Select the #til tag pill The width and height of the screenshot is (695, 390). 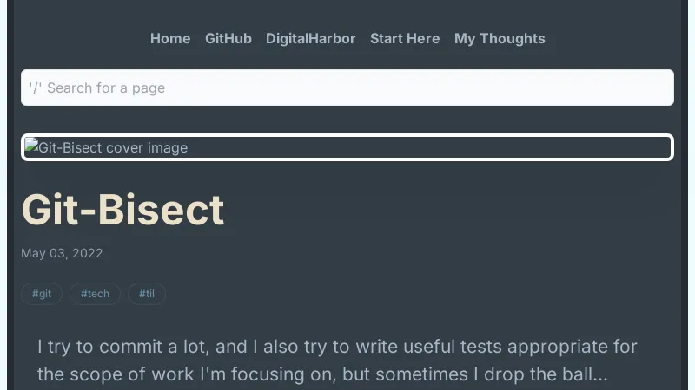tap(147, 294)
